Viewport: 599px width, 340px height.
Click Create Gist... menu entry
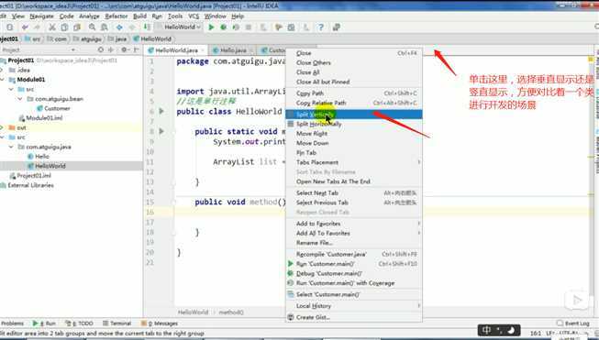click(354, 317)
